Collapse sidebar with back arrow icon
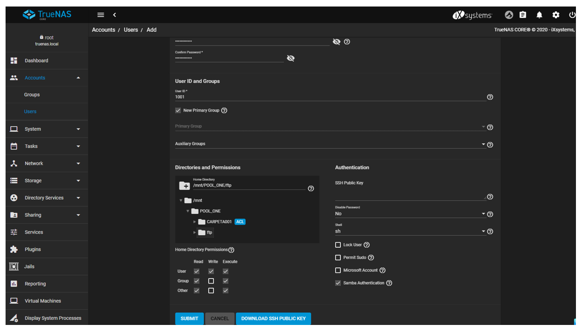Image resolution: width=581 pixels, height=331 pixels. coord(114,15)
